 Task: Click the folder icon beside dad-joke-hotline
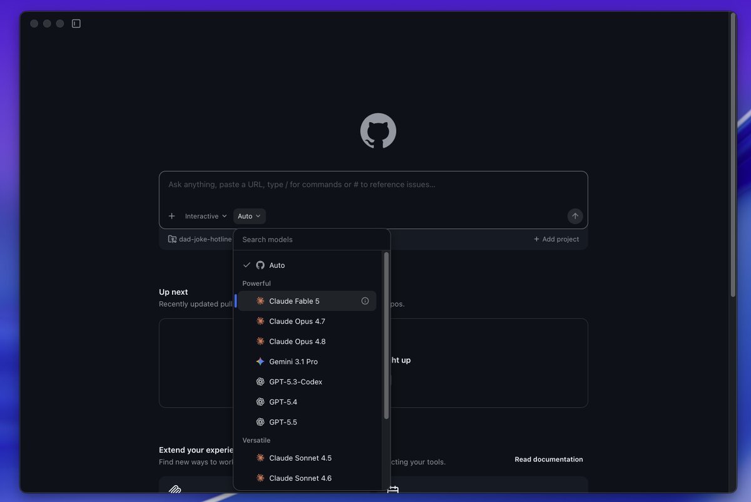pos(172,239)
